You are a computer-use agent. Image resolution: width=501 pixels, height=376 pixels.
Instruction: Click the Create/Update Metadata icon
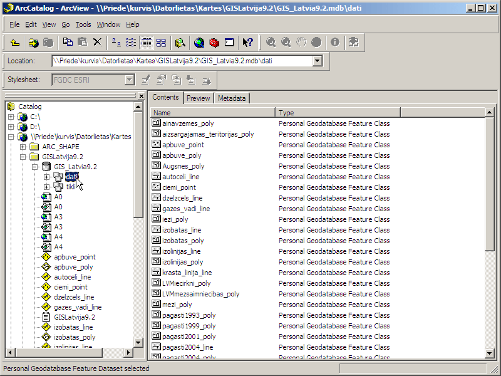pyautogui.click(x=177, y=80)
